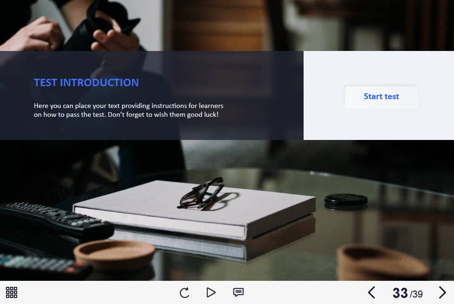This screenshot has width=454, height=304.
Task: Click the wooden bowl beside the remote
Action: 114,253
